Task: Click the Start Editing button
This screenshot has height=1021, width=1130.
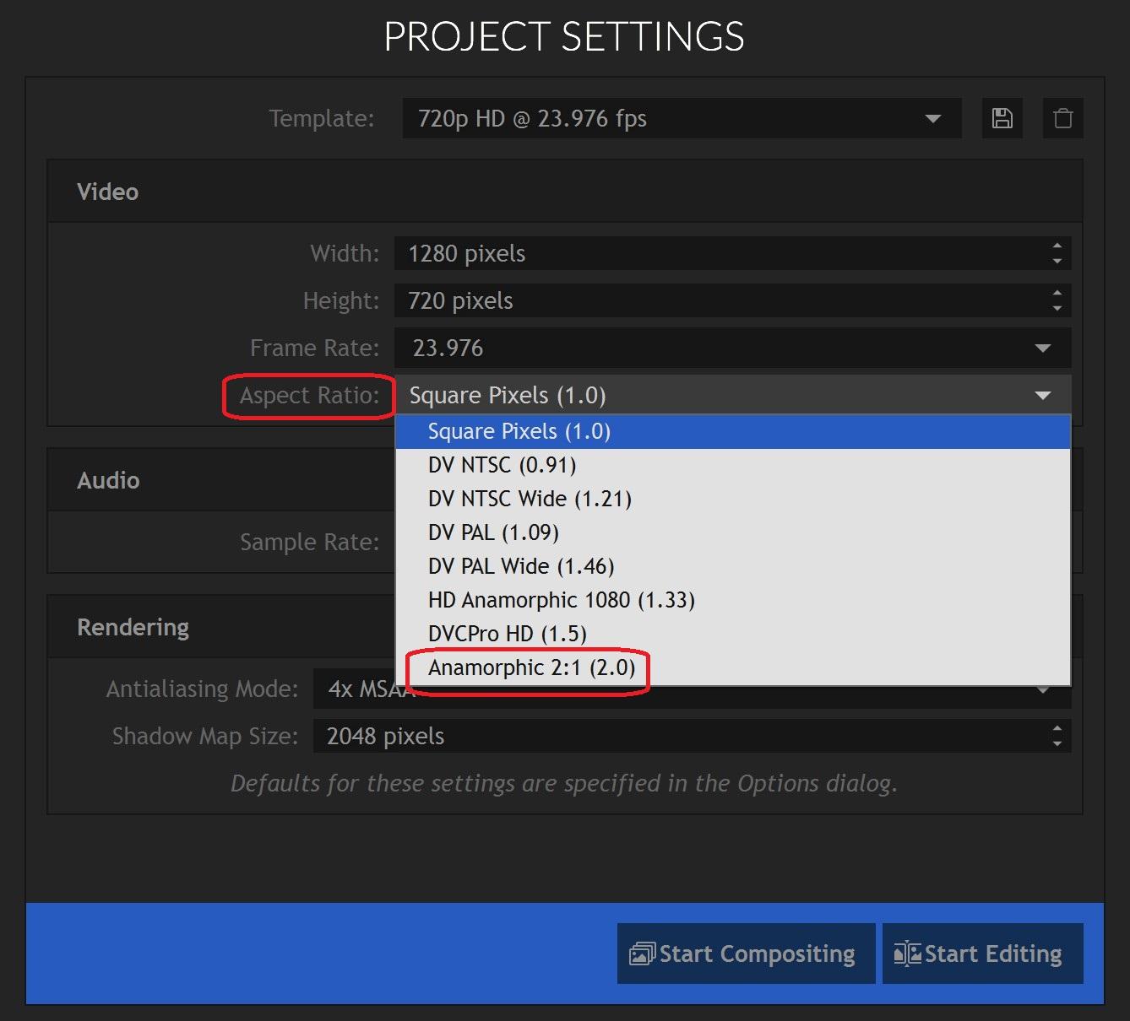Action: (981, 953)
